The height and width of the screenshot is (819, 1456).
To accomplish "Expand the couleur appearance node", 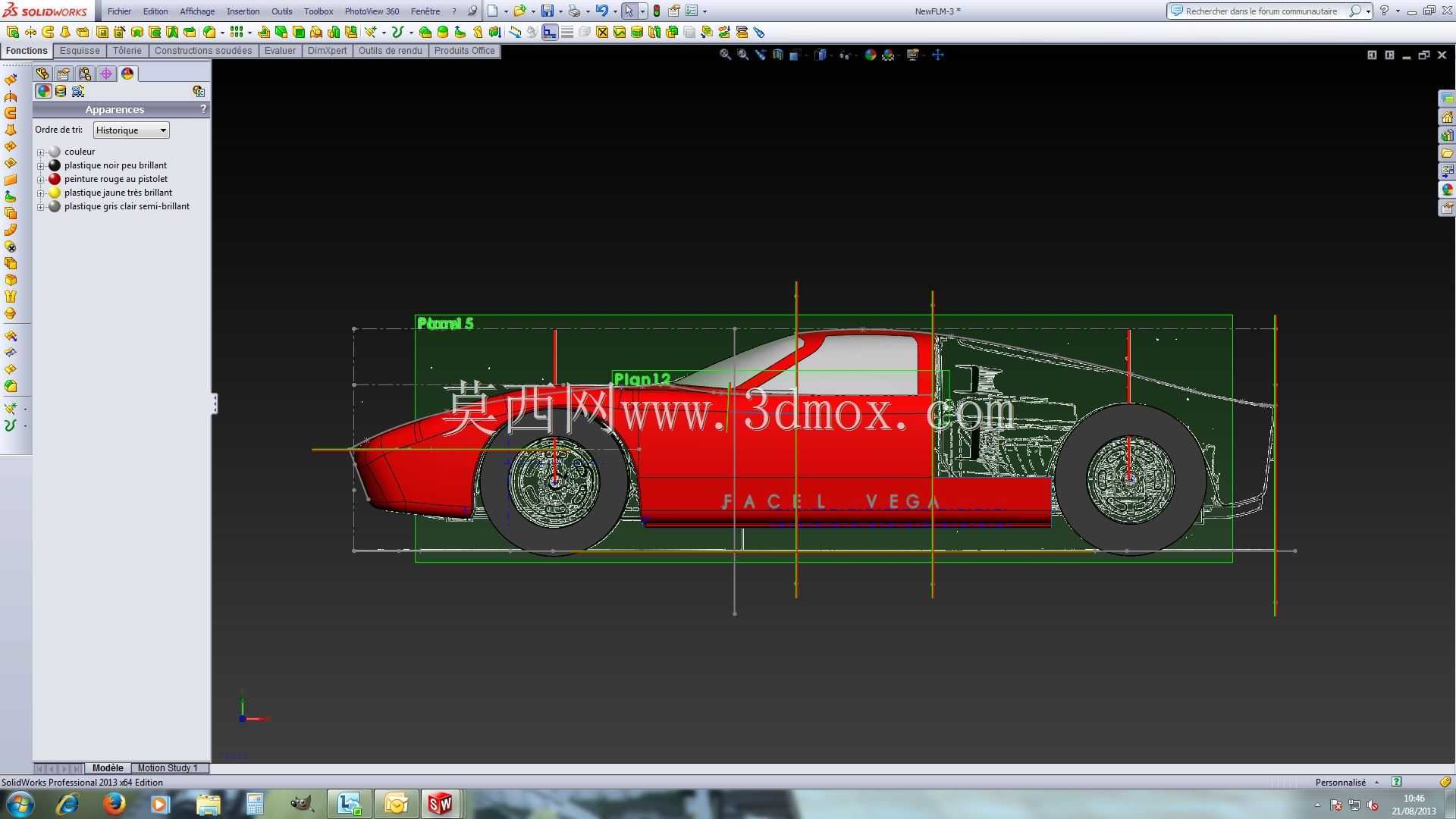I will (40, 152).
